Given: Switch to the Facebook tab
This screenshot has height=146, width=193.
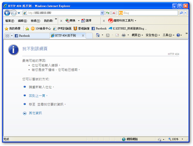Looking at the screenshot, I should click(32, 36).
